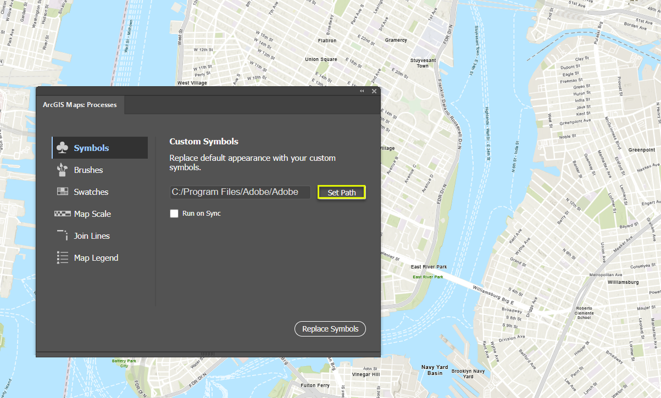Open the Swatches process label
This screenshot has width=661, height=398.
tap(91, 192)
